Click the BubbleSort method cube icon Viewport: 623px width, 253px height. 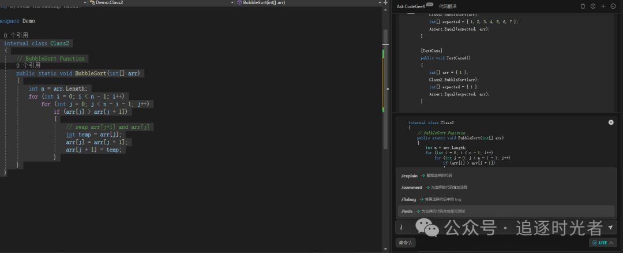(239, 3)
